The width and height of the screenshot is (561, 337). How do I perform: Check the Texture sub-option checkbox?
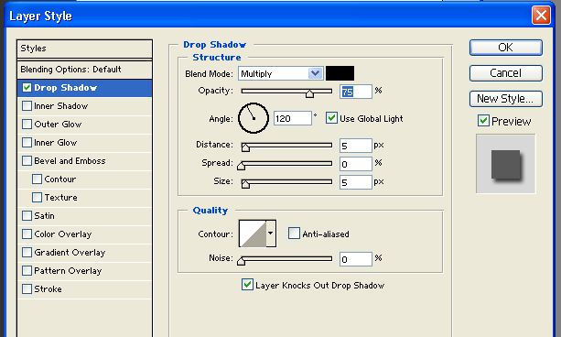[x=37, y=197]
